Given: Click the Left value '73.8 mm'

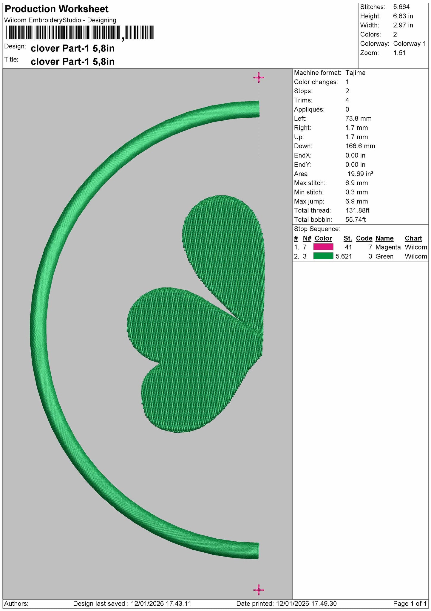Looking at the screenshot, I should pos(358,119).
